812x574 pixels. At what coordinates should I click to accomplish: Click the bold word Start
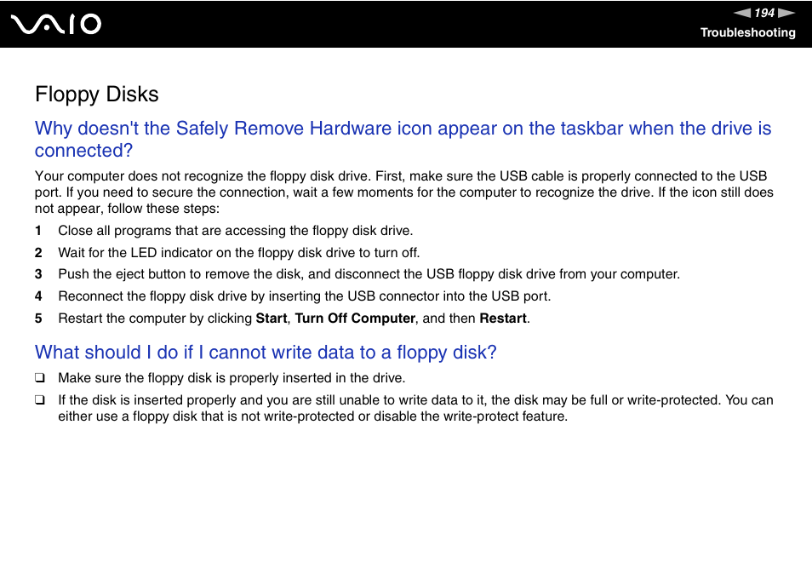(x=272, y=318)
